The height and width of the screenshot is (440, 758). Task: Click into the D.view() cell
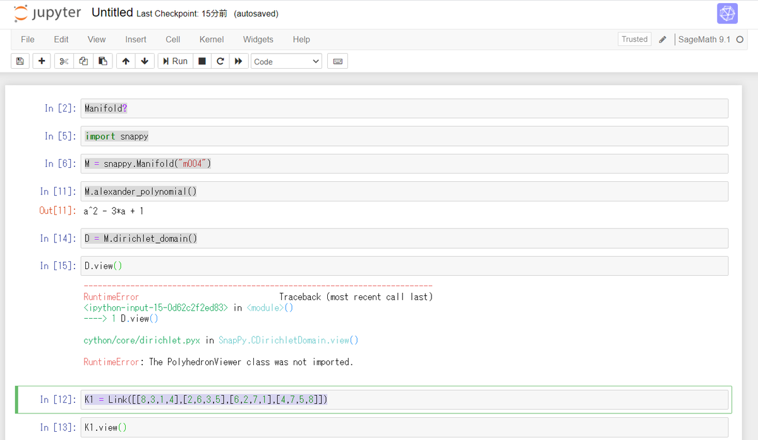404,266
